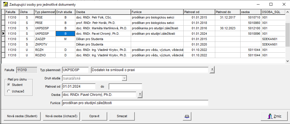Click the Osoba column header
Image resolution: width=290 pixels, height=124 pixels.
103,12
